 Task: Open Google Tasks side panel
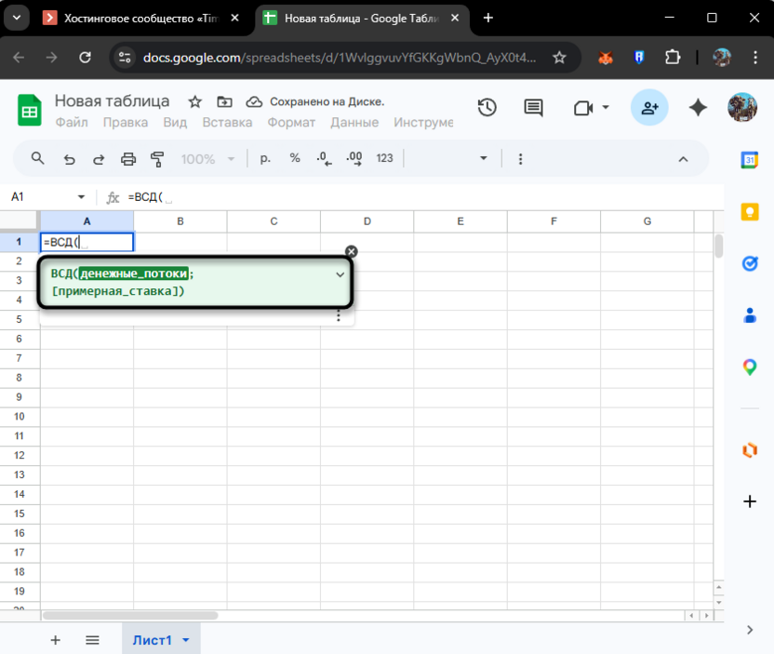(749, 263)
